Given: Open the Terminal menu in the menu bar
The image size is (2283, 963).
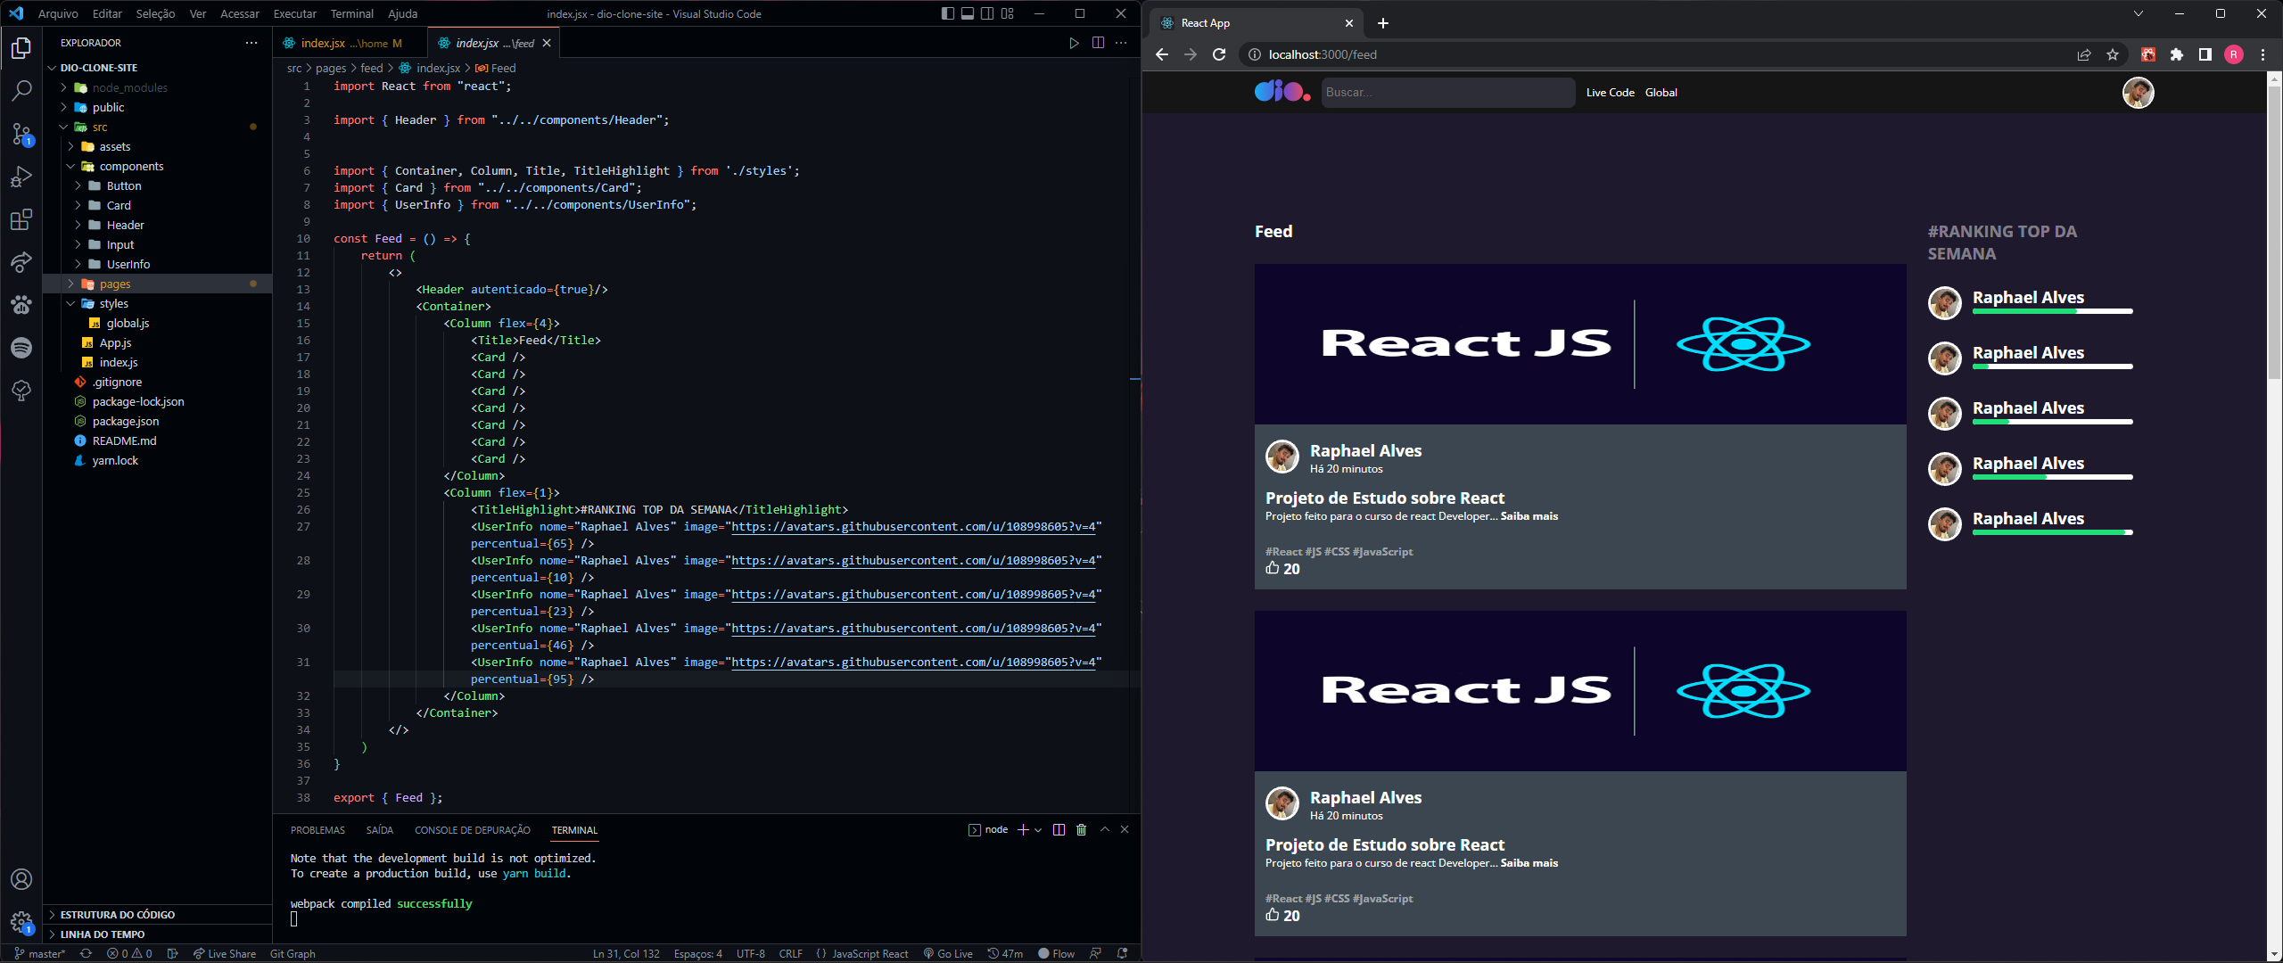Looking at the screenshot, I should pyautogui.click(x=351, y=13).
